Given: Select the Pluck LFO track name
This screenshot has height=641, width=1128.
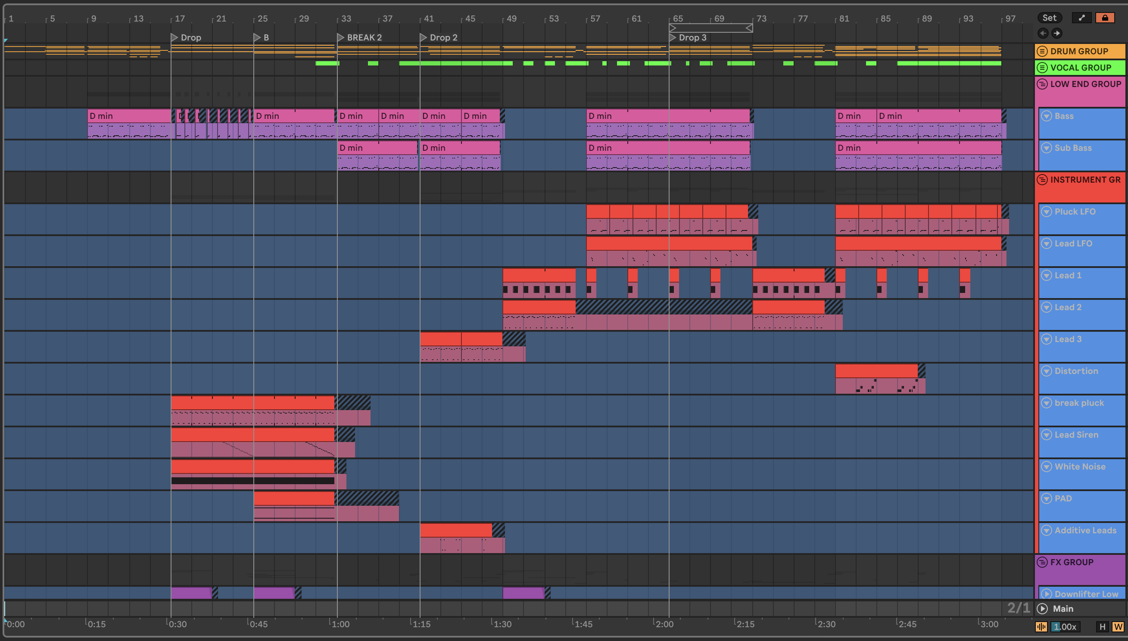Looking at the screenshot, I should click(1075, 212).
